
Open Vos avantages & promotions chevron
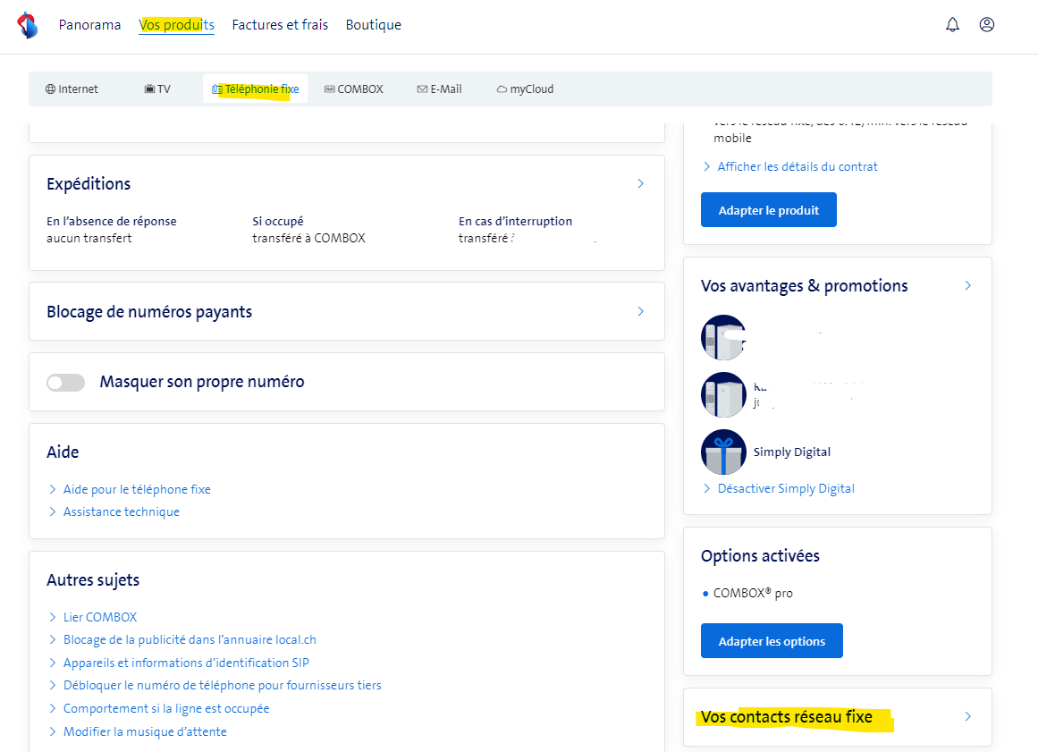click(967, 286)
